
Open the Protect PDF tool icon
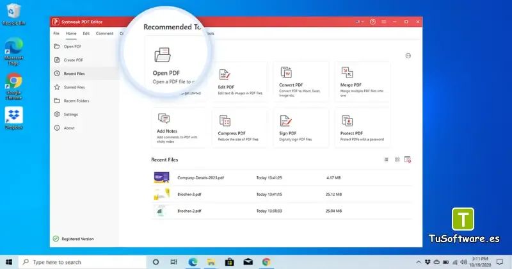click(347, 121)
